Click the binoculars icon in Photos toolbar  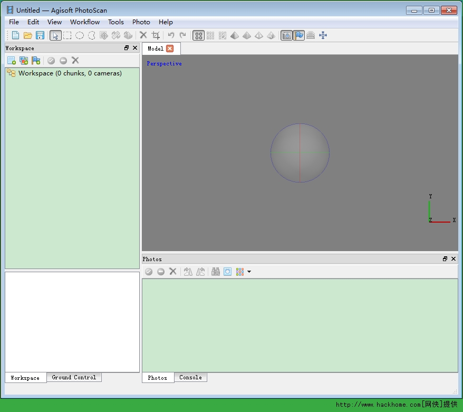[x=216, y=272]
